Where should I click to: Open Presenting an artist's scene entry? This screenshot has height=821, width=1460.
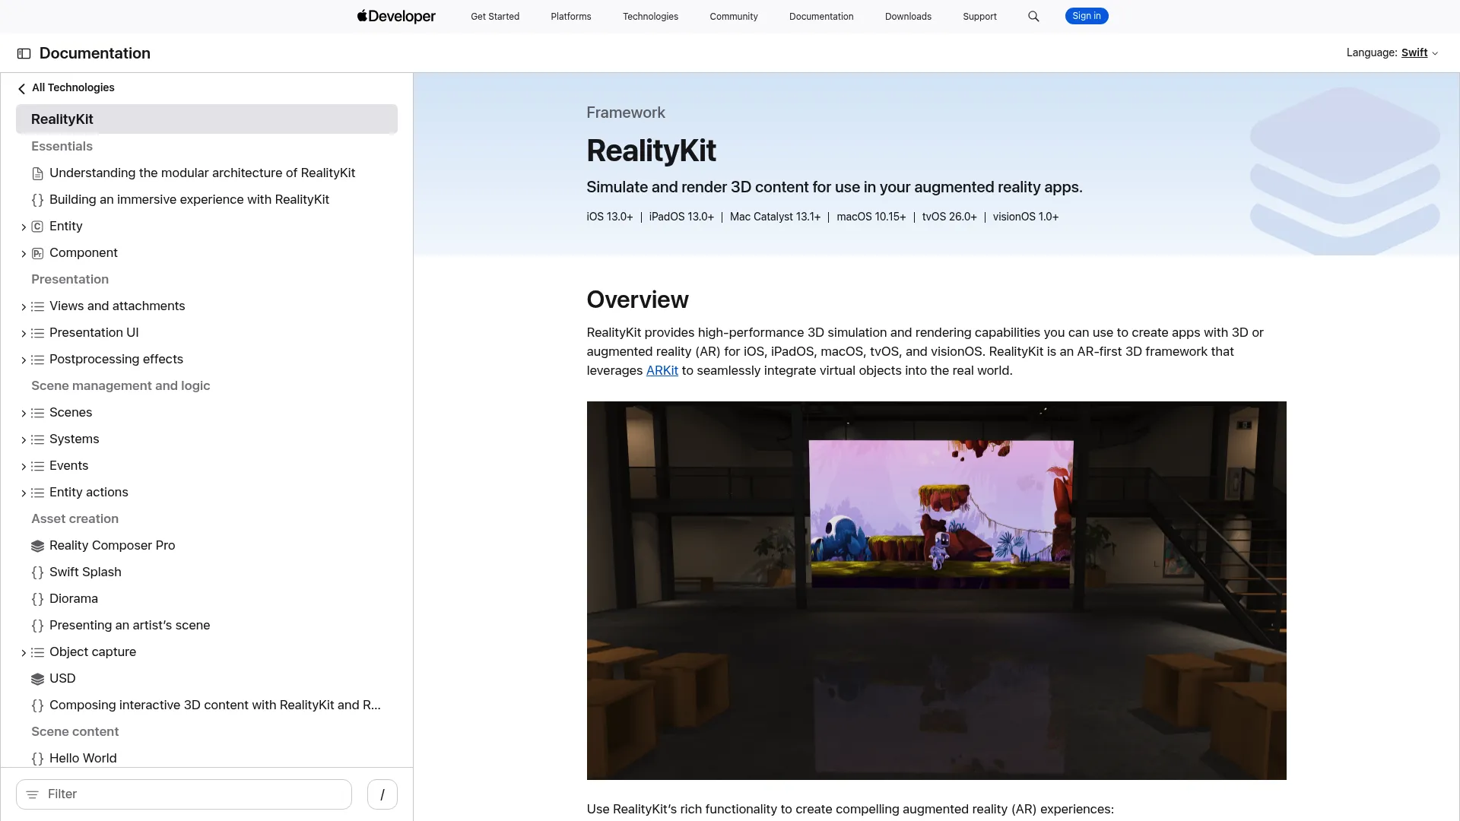pos(130,626)
